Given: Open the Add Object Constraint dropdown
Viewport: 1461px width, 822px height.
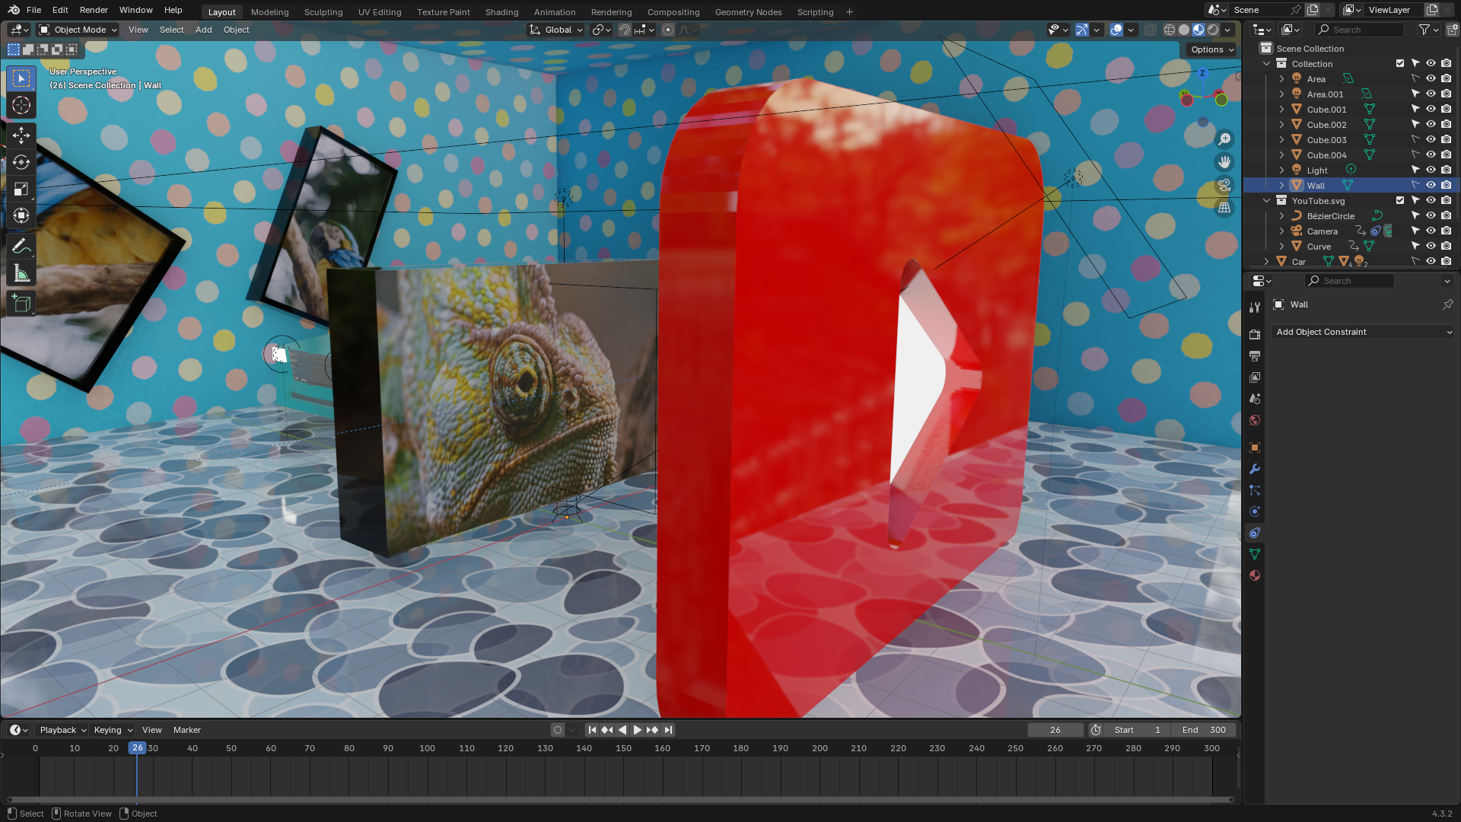Looking at the screenshot, I should tap(1364, 332).
